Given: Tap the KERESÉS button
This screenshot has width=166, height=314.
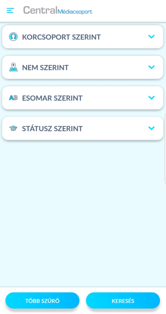Looking at the screenshot, I should click(x=123, y=301).
